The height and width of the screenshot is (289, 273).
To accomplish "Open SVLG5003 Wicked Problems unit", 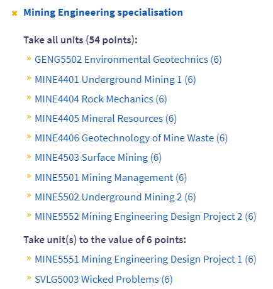I will tap(103, 280).
